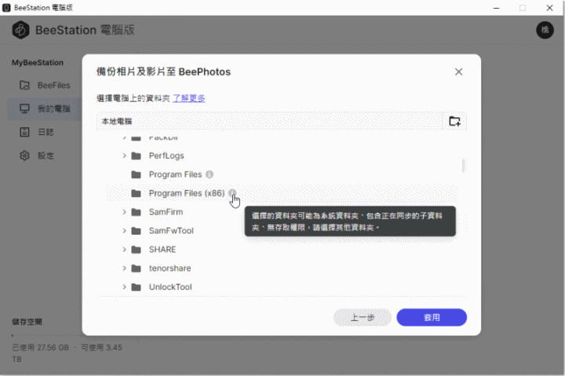Click the UnlockTool folder icon
565x376 pixels.
[x=136, y=287]
